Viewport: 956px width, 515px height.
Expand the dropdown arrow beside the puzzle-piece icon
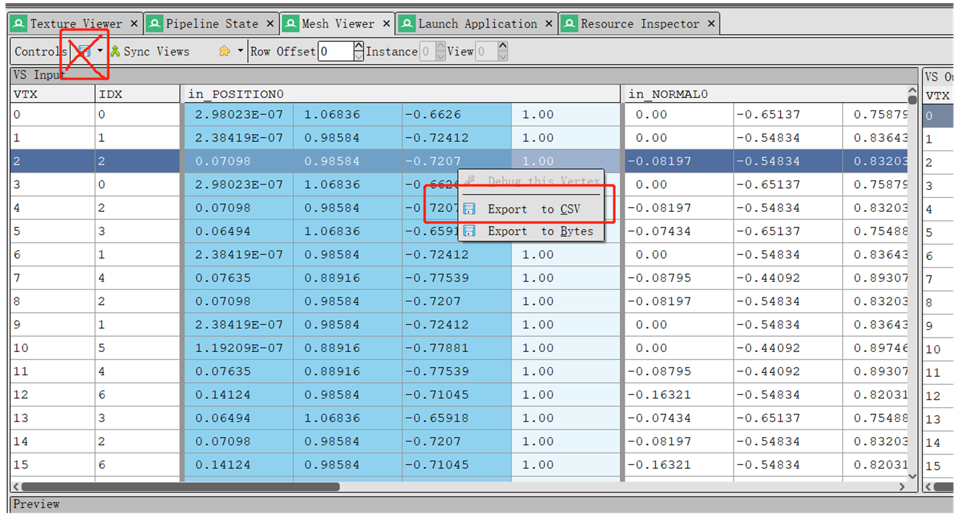(240, 51)
